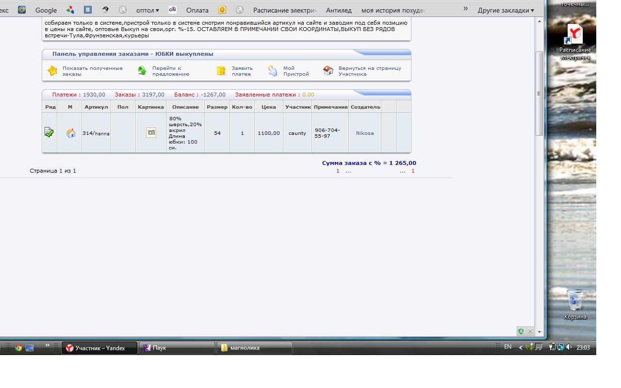Screen dimensions: 621x388
Task: Click the gold coins payment icon
Action: tap(221, 71)
